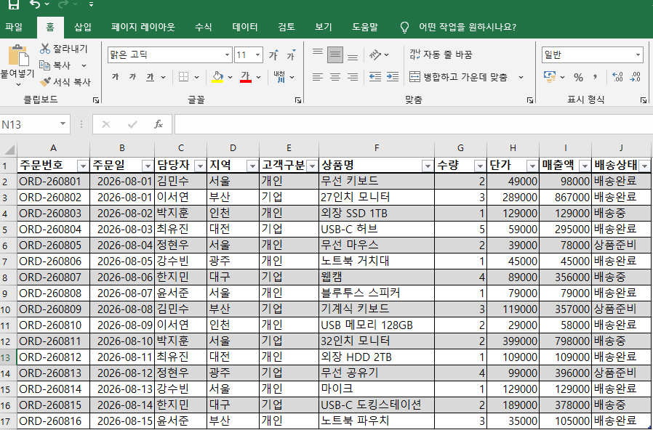653x430 pixels.
Task: Open the number format 일반 dropdown
Action: (x=639, y=55)
